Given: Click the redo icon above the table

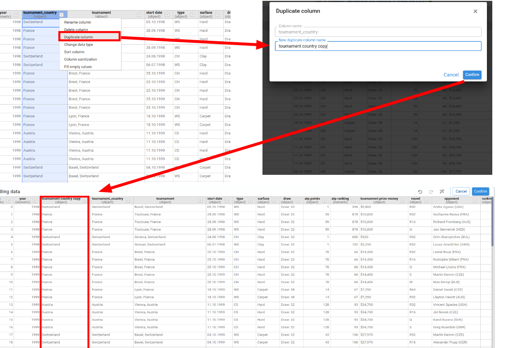Looking at the screenshot, I should (431, 192).
